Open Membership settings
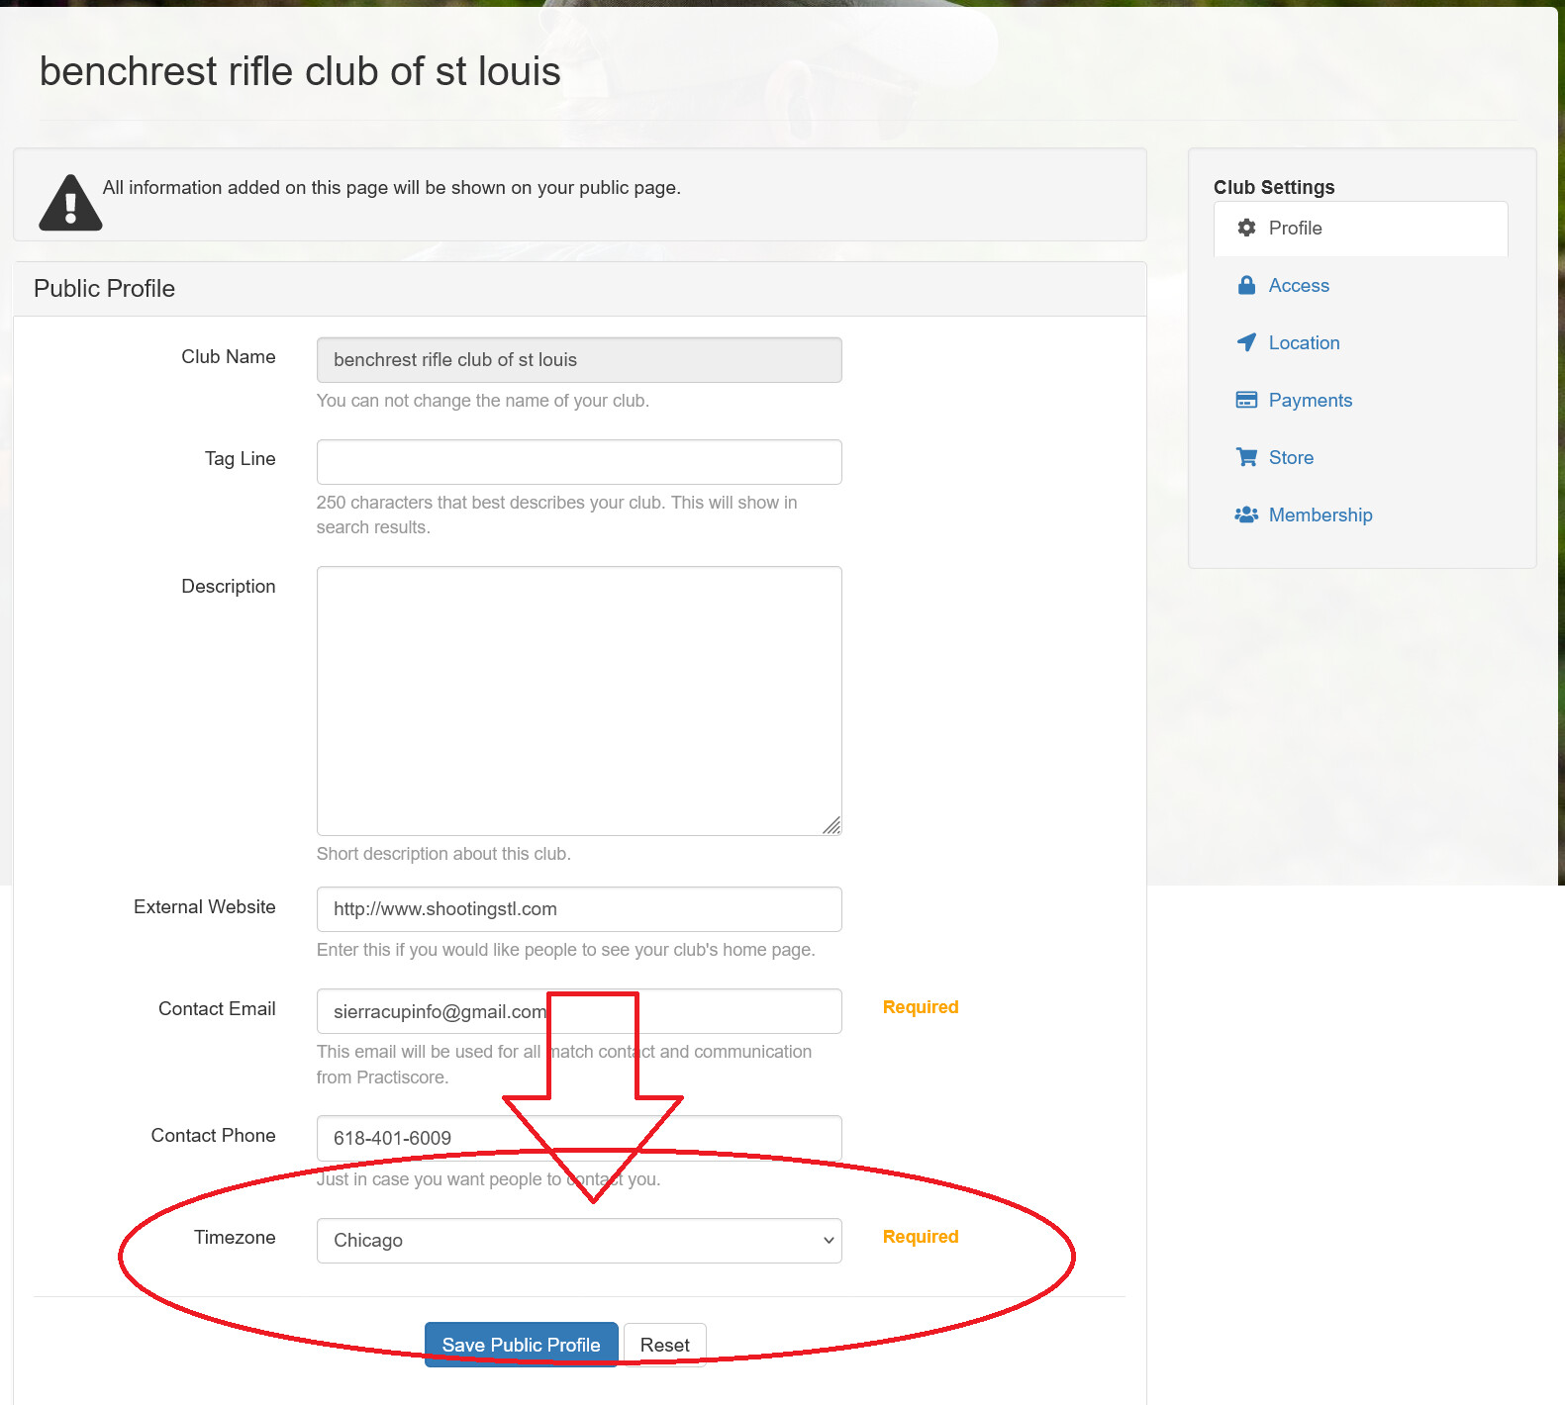This screenshot has width=1565, height=1405. click(1360, 515)
